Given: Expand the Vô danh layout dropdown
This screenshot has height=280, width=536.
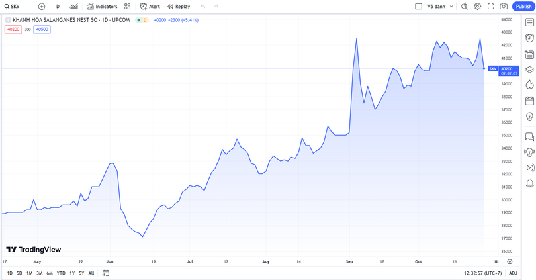Looking at the screenshot, I should pos(440,7).
